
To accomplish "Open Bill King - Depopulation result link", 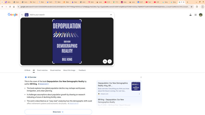I will (x=111, y=101).
